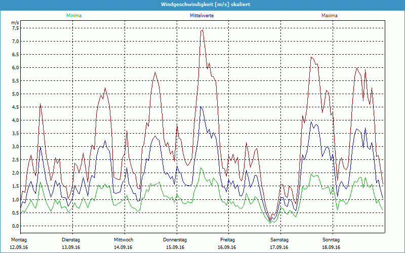Click the 5,0 axis value
The width and height of the screenshot is (405, 253).
click(16, 94)
